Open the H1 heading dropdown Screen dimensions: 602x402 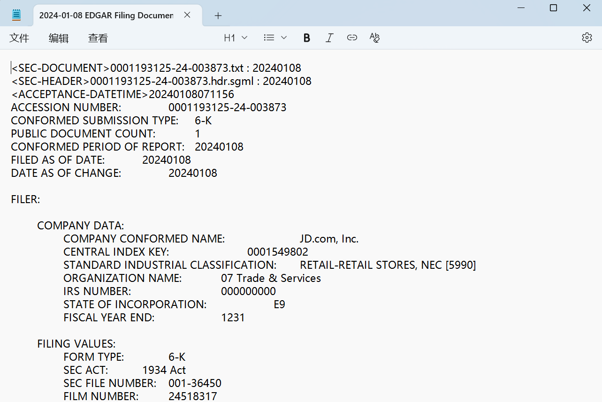coord(236,38)
